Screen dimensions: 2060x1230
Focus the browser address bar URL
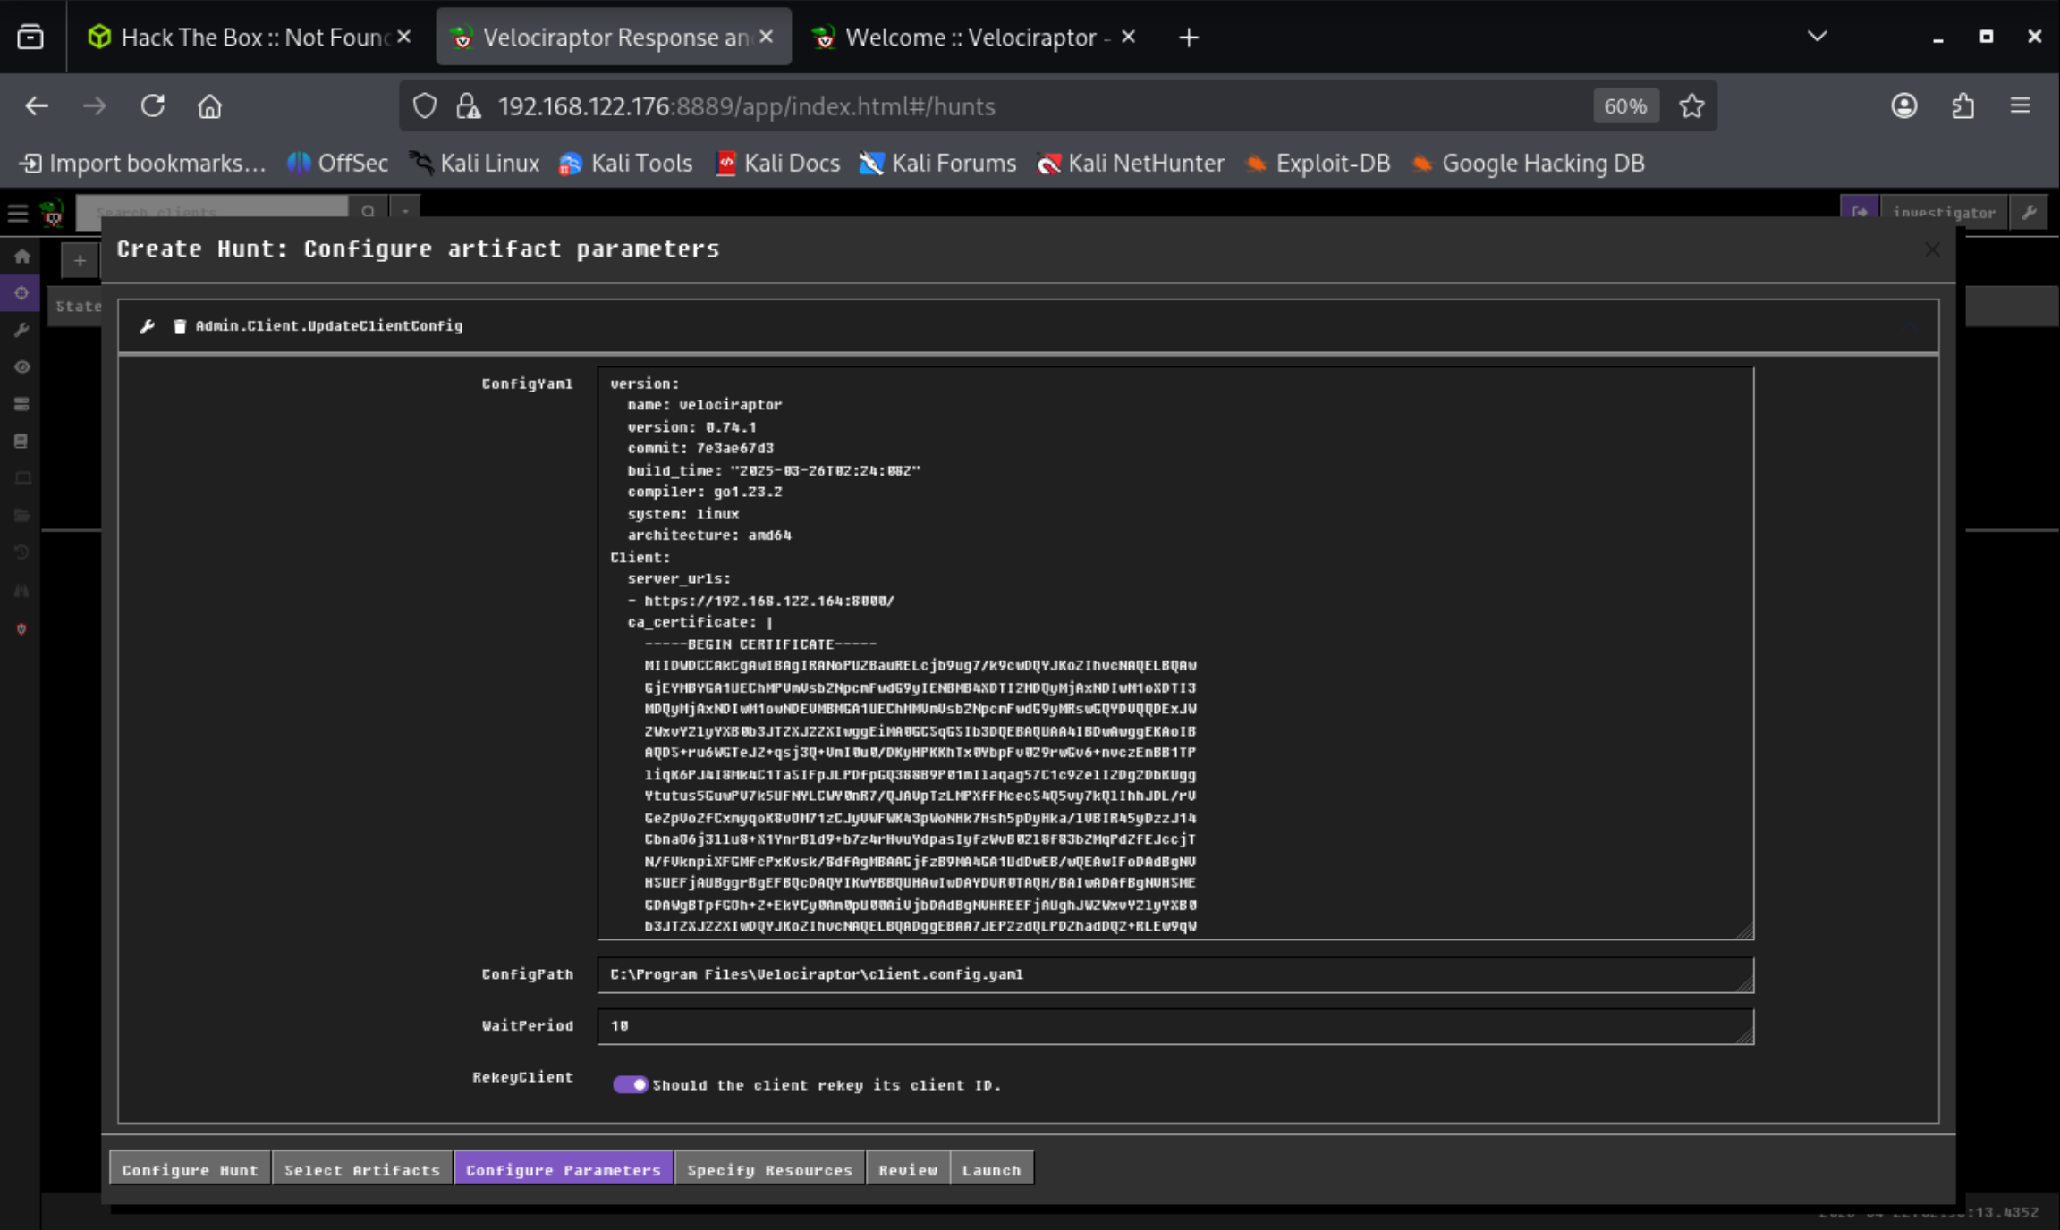coord(746,106)
